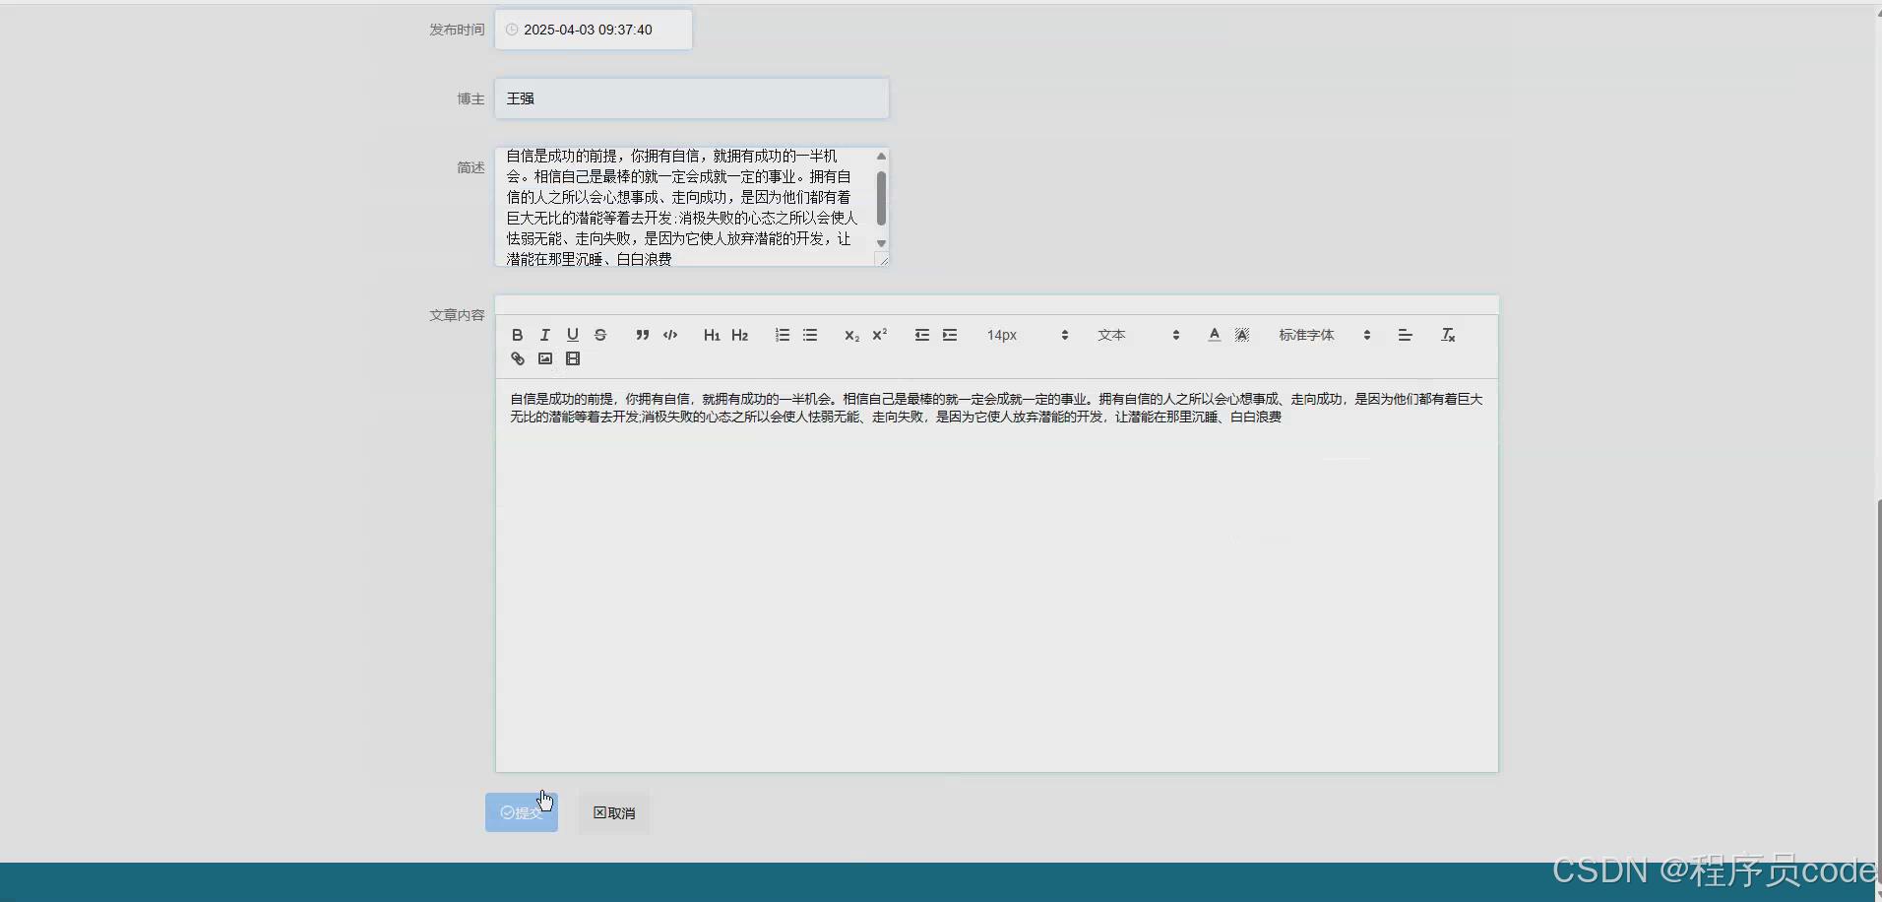Image resolution: width=1882 pixels, height=902 pixels.
Task: Apply subscript formatting
Action: point(851,335)
